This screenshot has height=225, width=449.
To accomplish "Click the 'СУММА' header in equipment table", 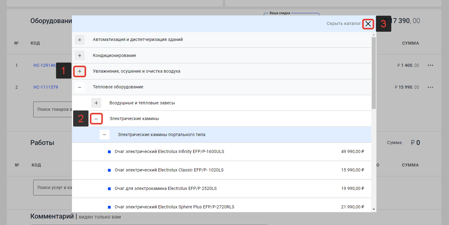I will pyautogui.click(x=411, y=43).
